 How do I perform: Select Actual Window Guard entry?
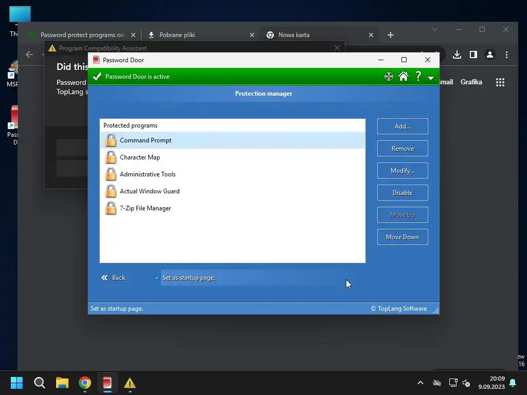click(x=232, y=191)
